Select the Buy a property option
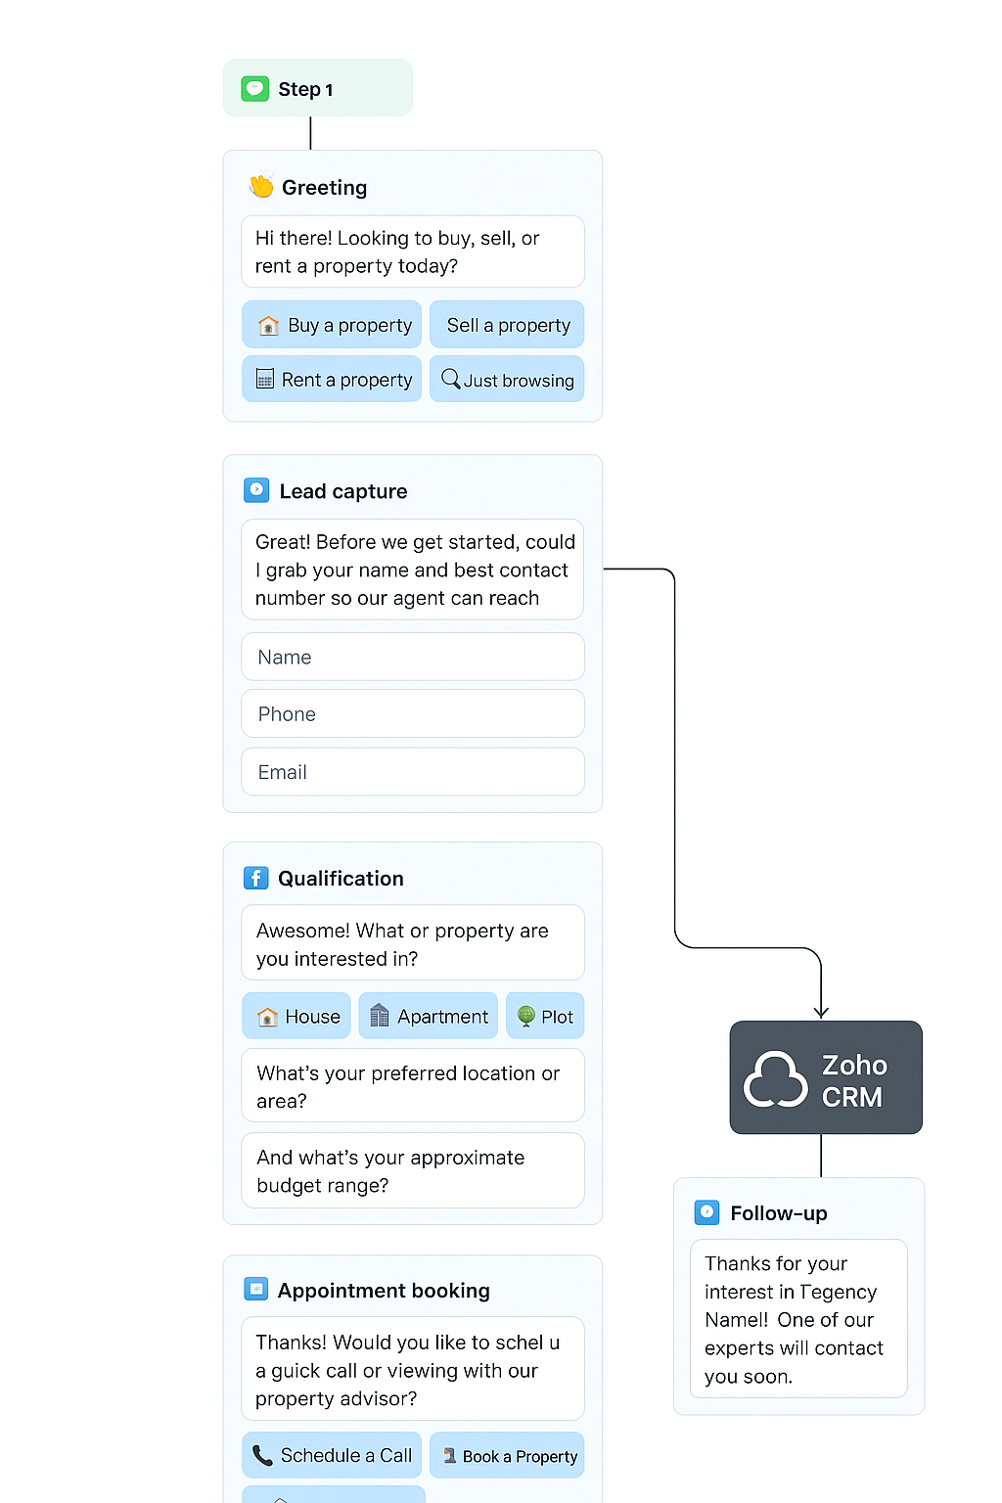The width and height of the screenshot is (1002, 1503). [331, 325]
